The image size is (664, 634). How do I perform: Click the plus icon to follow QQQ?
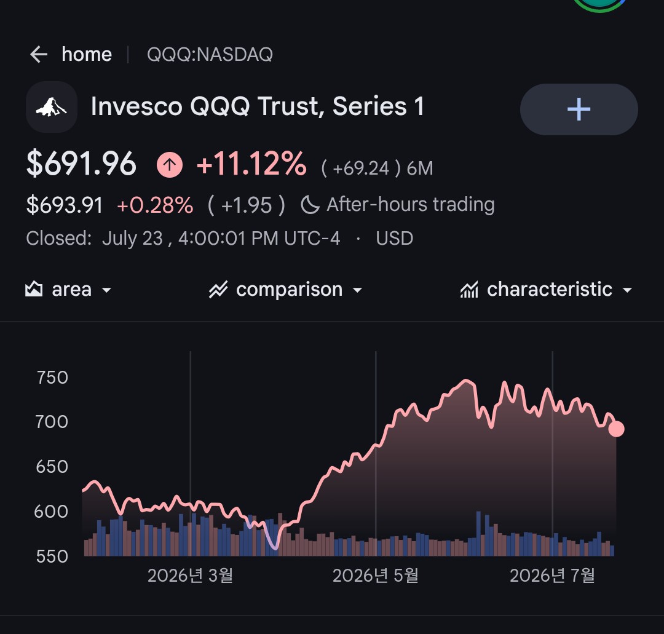579,109
